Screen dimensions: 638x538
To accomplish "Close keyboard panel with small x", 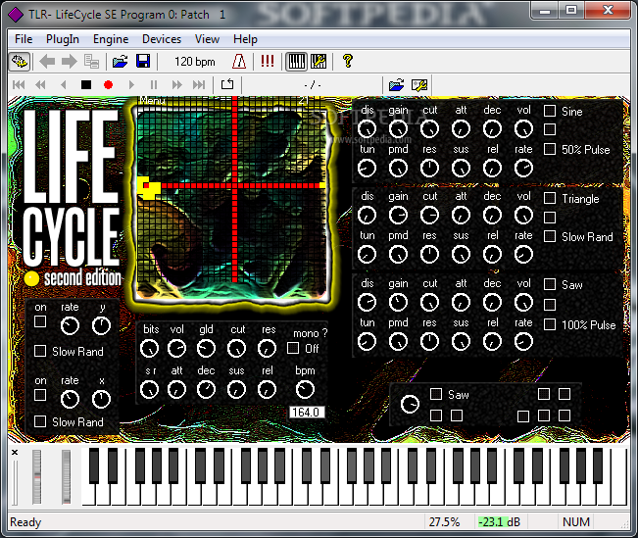I will [x=15, y=452].
